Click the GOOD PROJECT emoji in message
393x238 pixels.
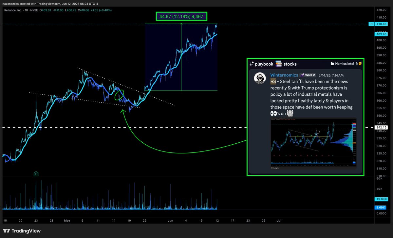(x=290, y=113)
